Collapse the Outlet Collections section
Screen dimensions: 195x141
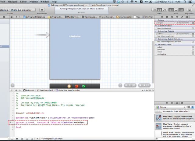(156, 26)
